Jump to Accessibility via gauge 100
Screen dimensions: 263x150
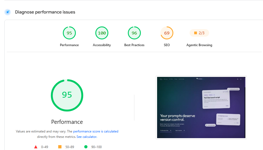point(102,33)
